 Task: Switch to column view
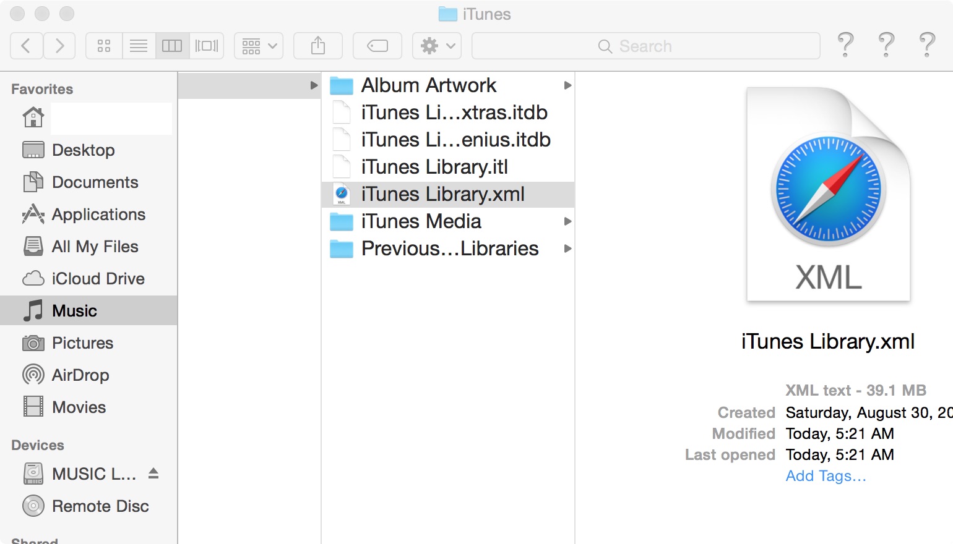point(172,46)
